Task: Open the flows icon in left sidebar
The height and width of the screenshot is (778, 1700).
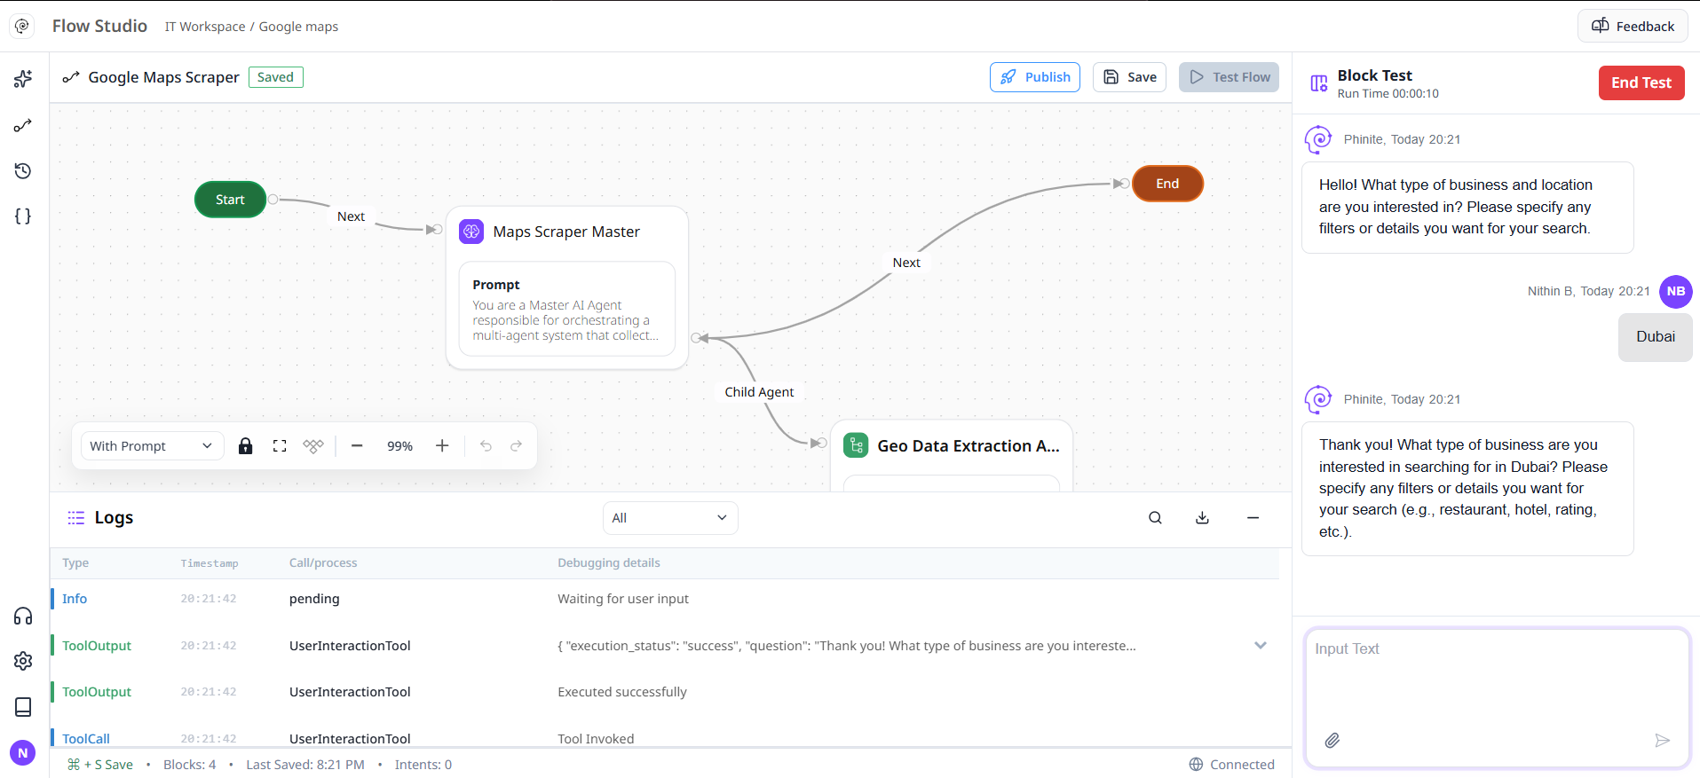Action: 23,125
